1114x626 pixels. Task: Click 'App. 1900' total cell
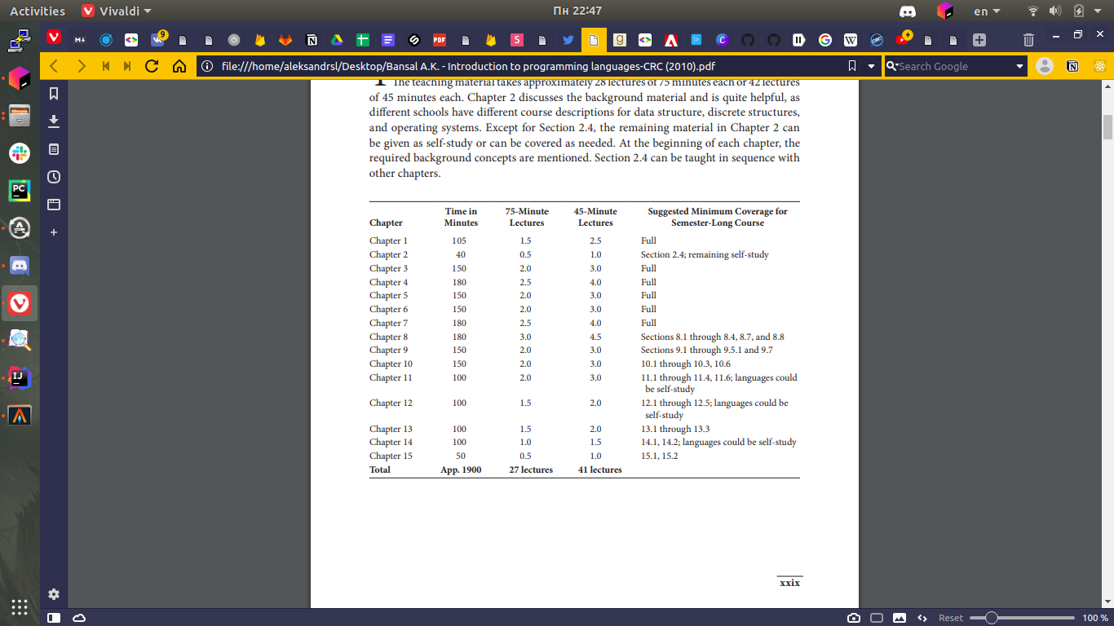click(461, 469)
